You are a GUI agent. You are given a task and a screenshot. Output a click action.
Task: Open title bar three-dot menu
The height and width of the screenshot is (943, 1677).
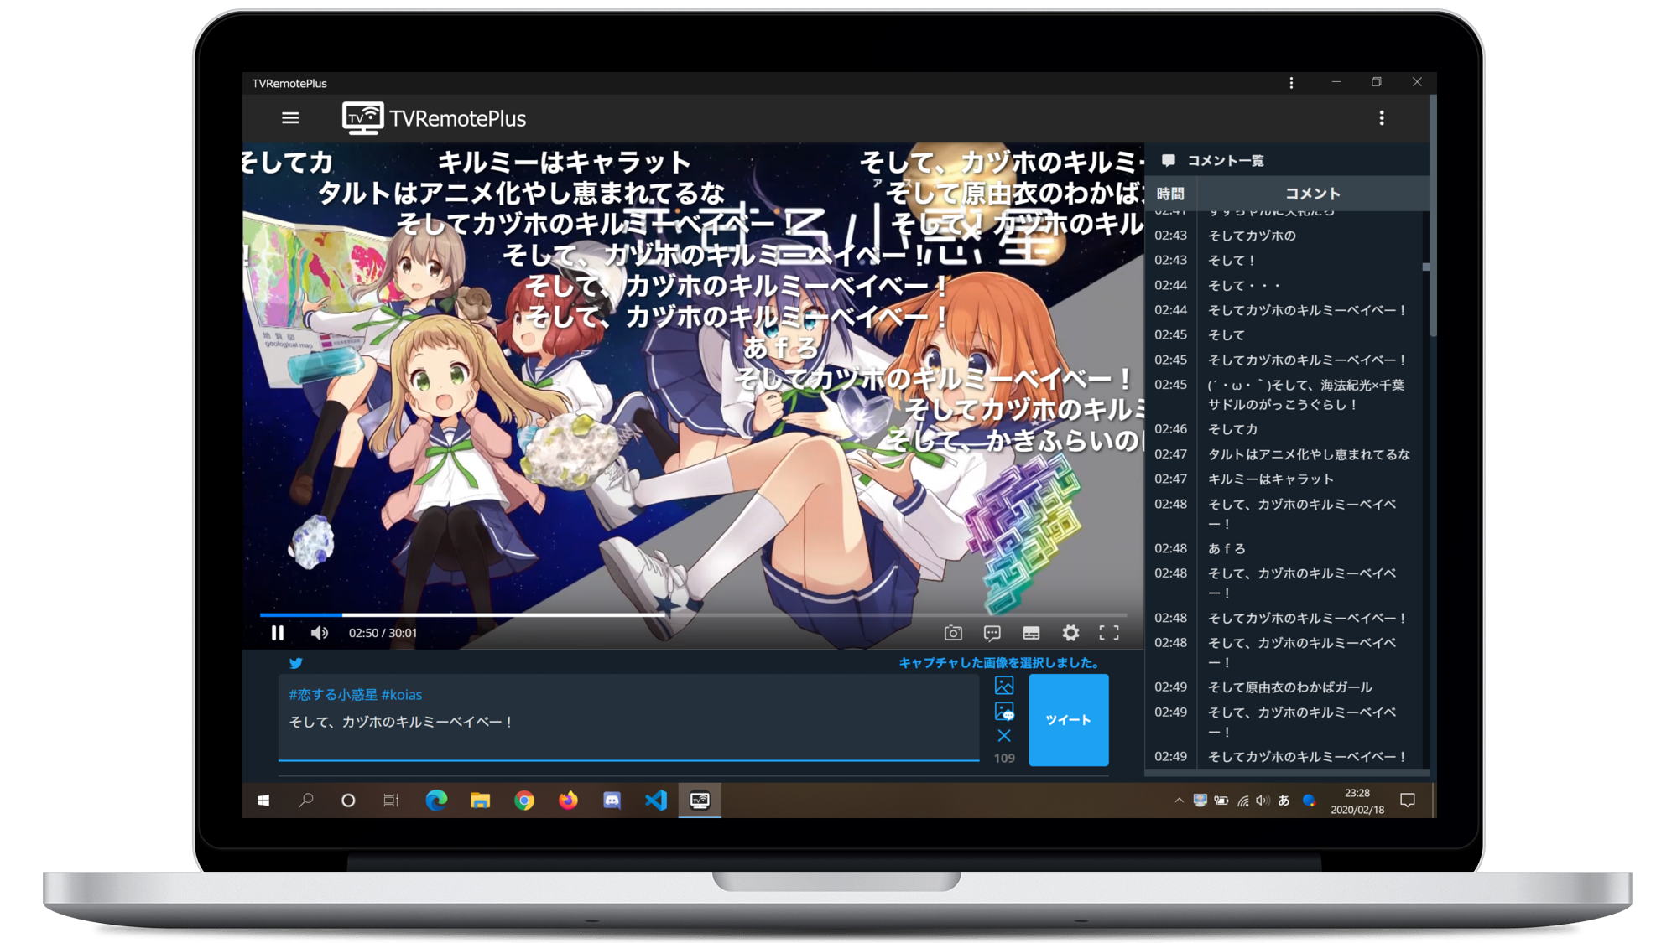tap(1291, 83)
